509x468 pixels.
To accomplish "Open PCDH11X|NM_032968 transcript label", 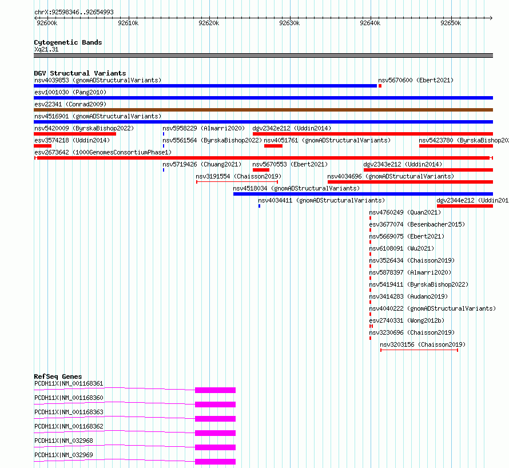I will point(63,441).
